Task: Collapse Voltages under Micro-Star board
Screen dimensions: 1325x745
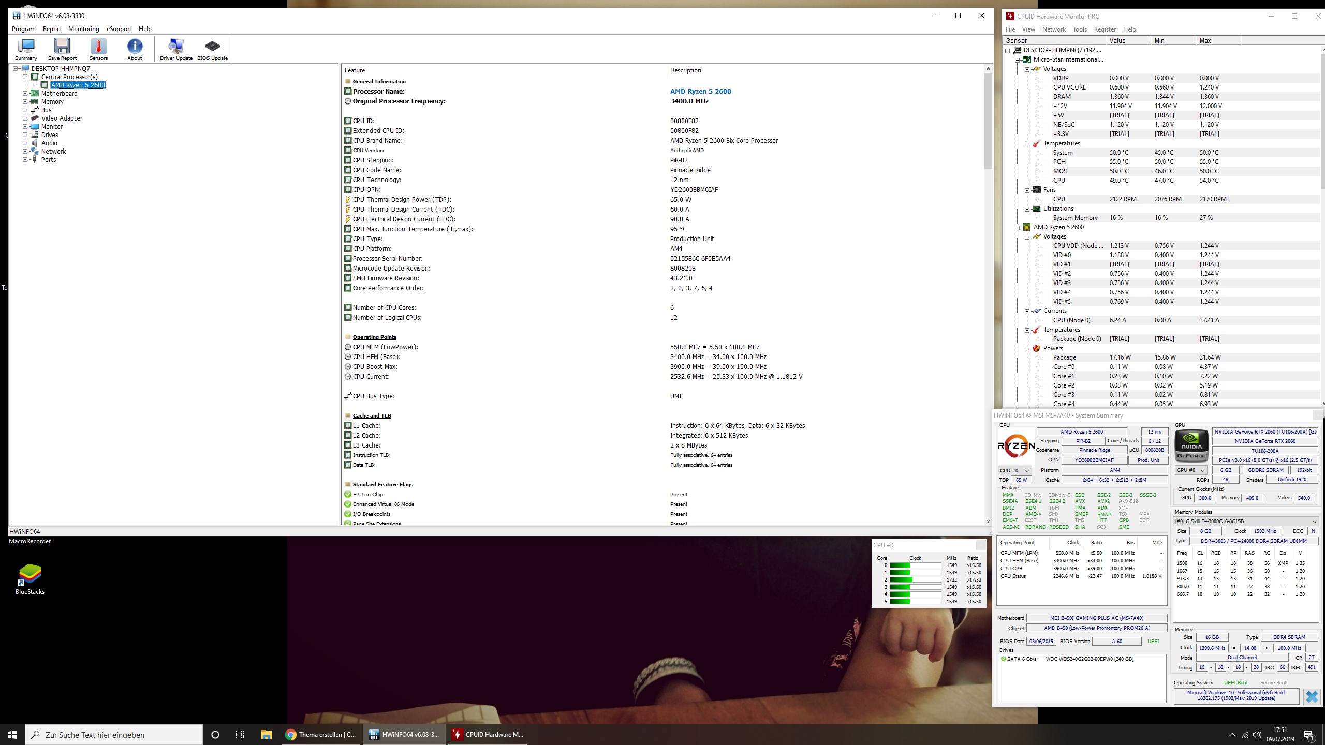Action: tap(1027, 69)
